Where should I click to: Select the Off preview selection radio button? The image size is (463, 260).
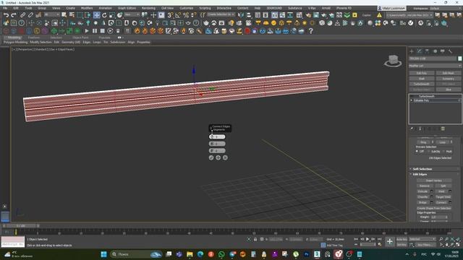point(417,151)
